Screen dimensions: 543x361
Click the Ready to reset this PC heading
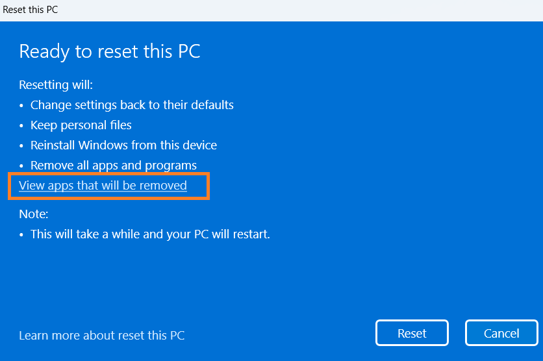pos(110,52)
